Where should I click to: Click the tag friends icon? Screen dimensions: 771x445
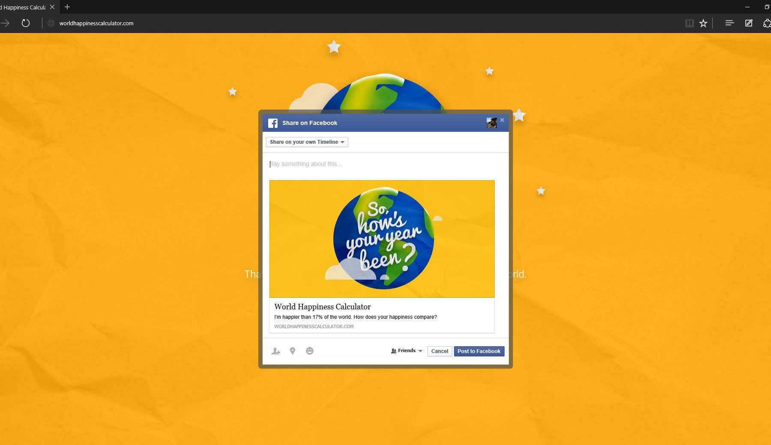coord(276,351)
